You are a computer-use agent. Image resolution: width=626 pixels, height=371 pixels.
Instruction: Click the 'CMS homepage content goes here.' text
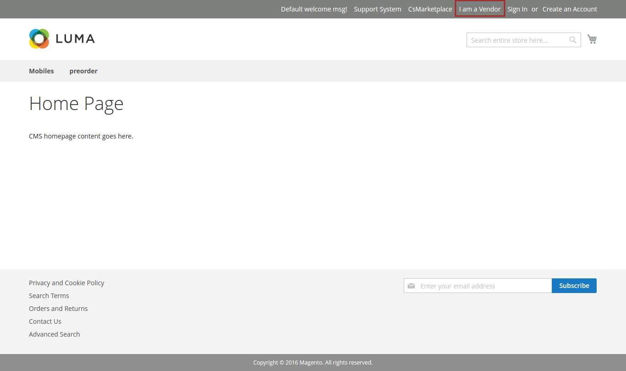pyautogui.click(x=81, y=136)
